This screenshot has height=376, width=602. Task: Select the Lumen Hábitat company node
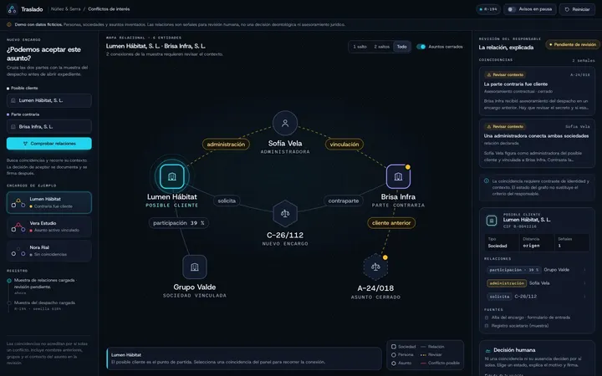pyautogui.click(x=172, y=176)
